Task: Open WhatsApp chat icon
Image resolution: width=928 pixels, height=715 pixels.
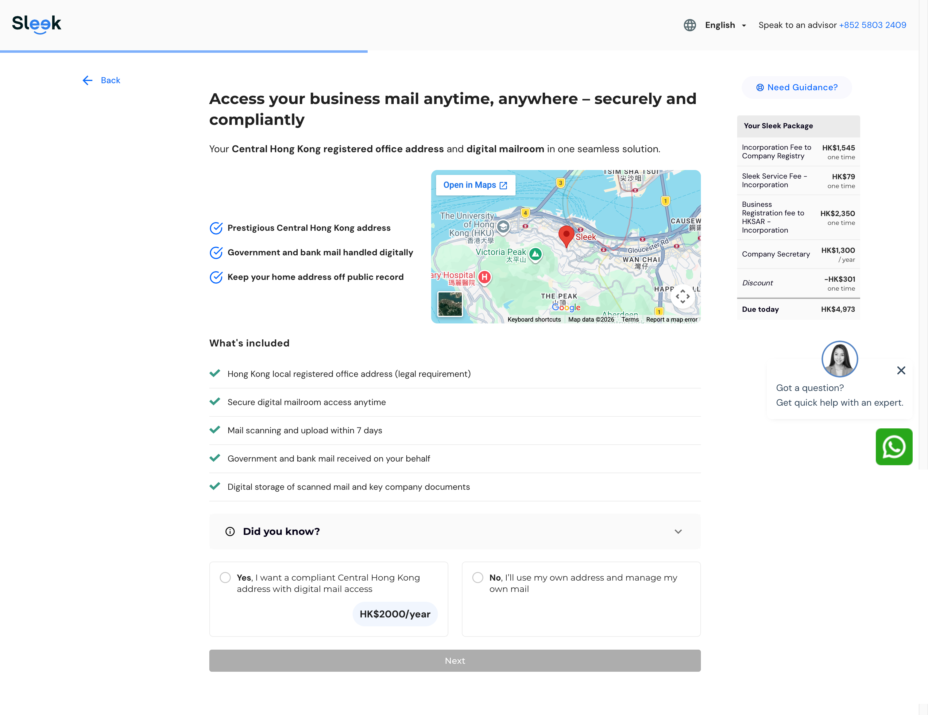Action: click(894, 446)
